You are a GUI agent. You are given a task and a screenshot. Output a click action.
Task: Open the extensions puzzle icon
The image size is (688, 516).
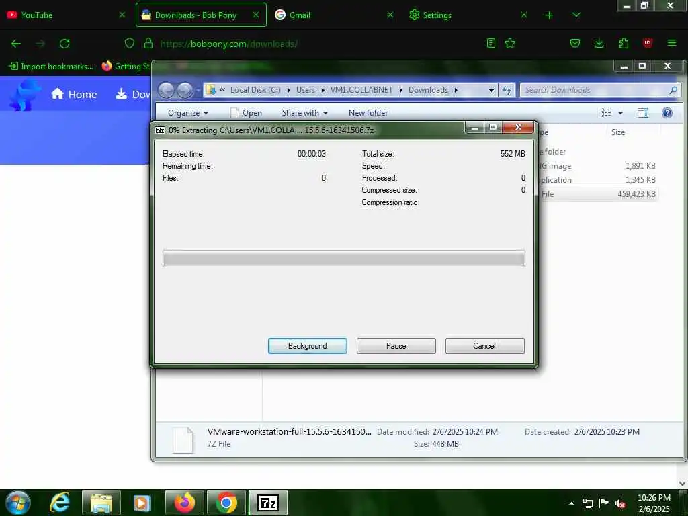(623, 43)
